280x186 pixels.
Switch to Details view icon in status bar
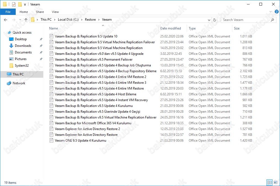pos(270,182)
